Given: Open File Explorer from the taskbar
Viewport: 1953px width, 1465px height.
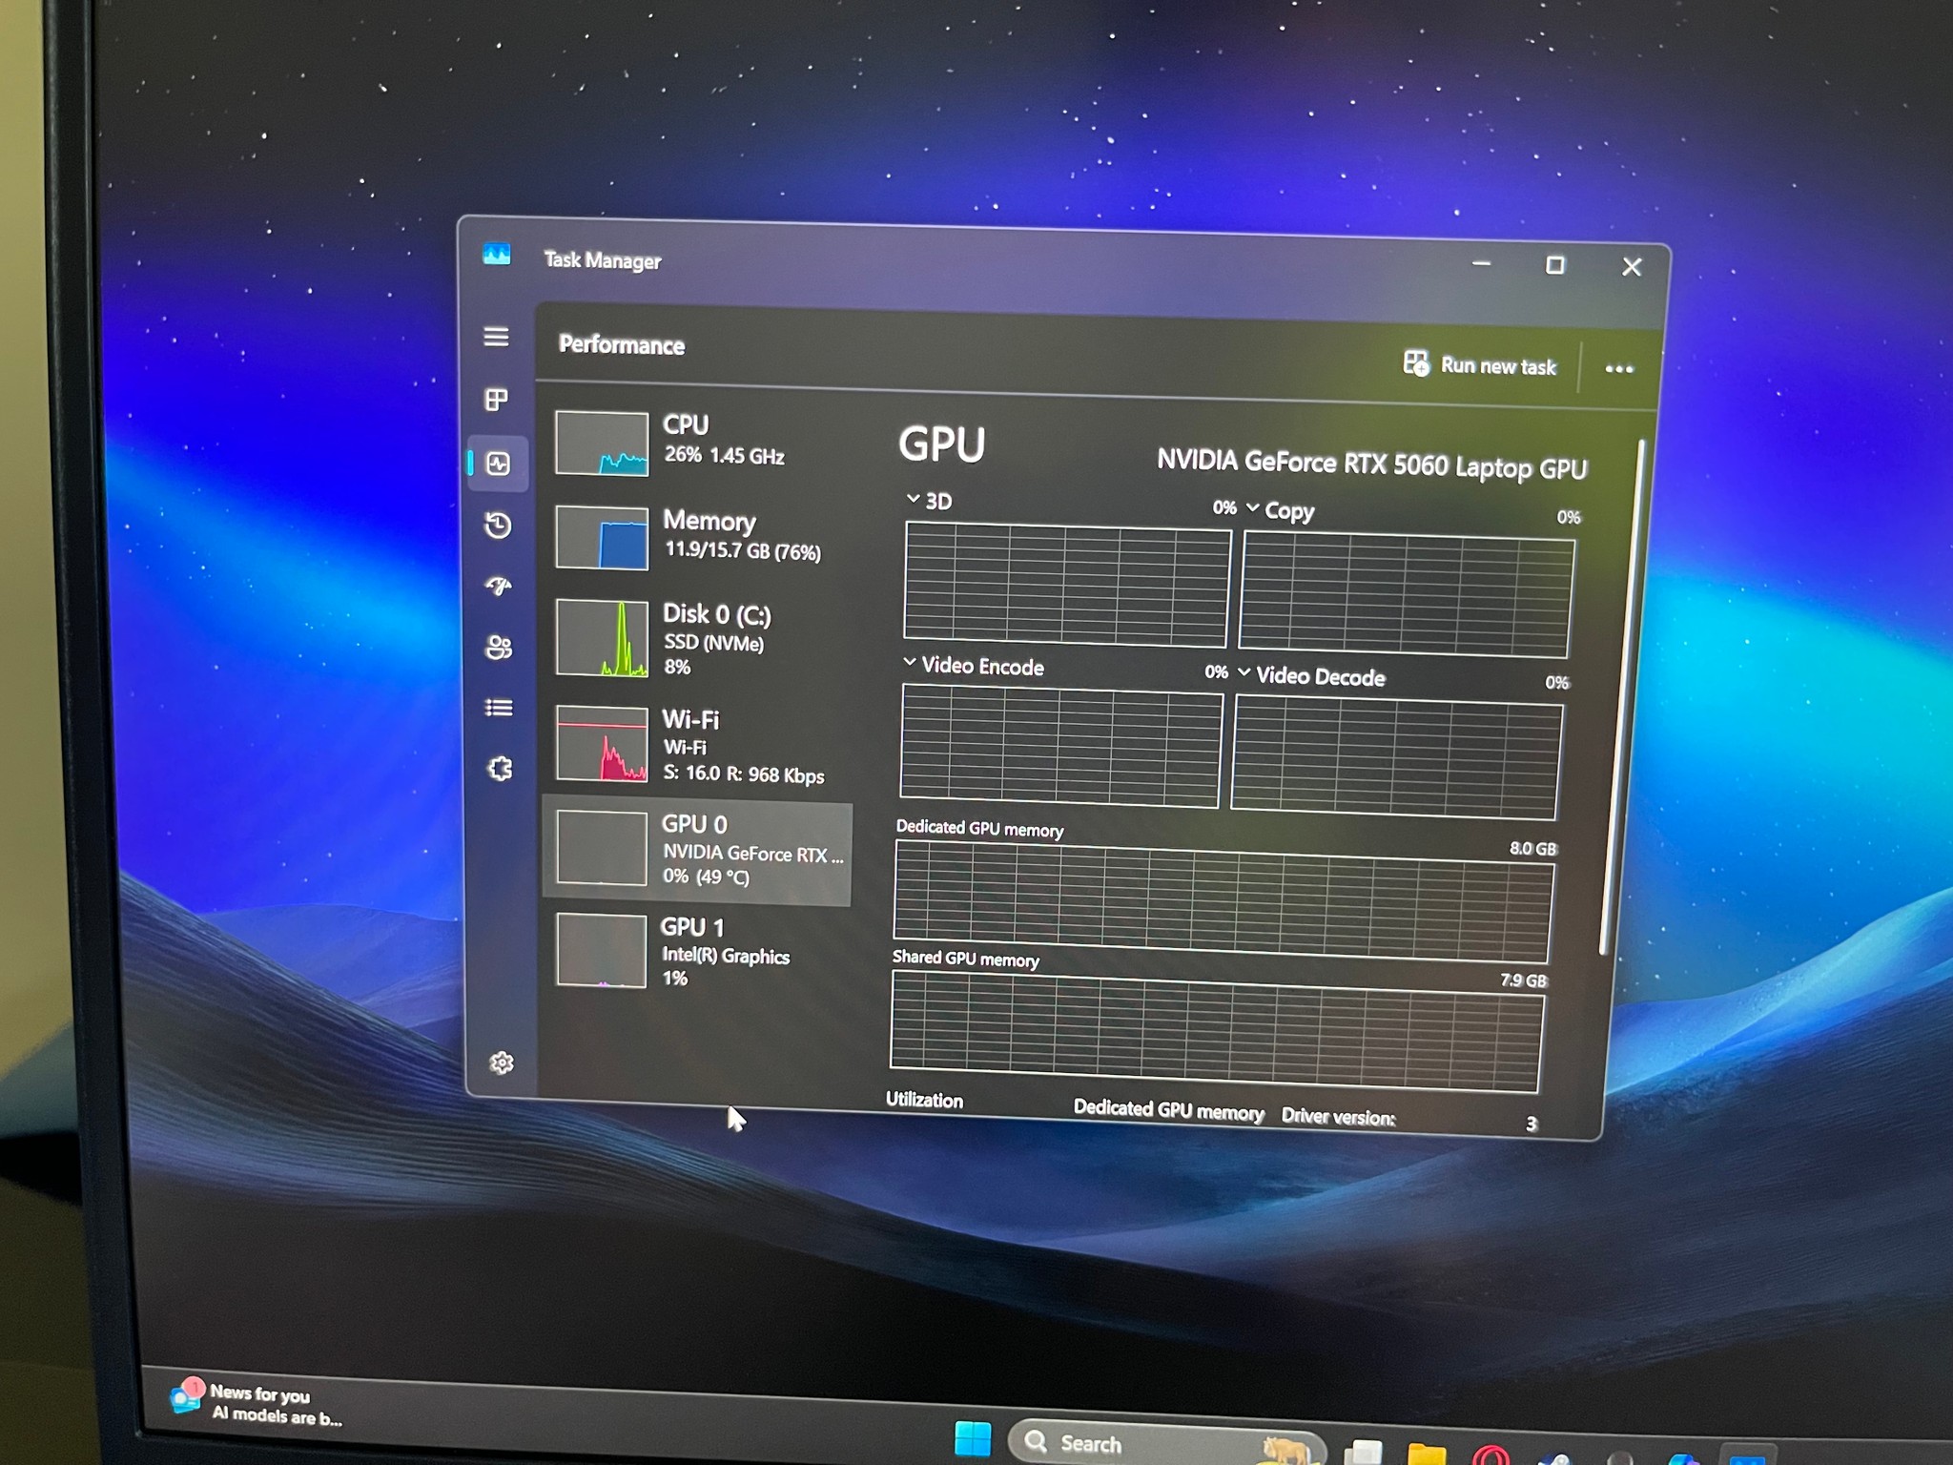Looking at the screenshot, I should pos(1427,1455).
